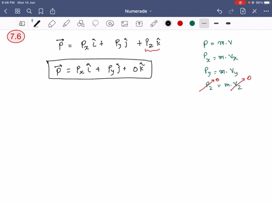Screen dimensions: 272x204
Task: Open the more options ellipsis menu
Action: [266, 11]
